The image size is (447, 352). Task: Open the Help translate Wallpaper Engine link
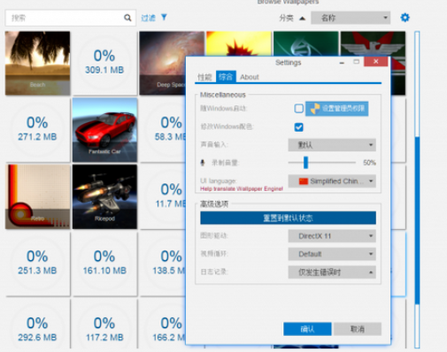pos(242,188)
